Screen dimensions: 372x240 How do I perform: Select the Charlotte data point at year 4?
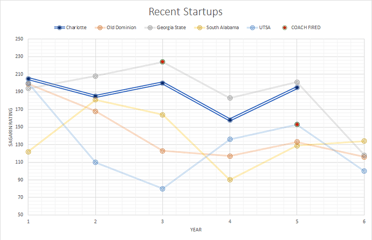(230, 120)
